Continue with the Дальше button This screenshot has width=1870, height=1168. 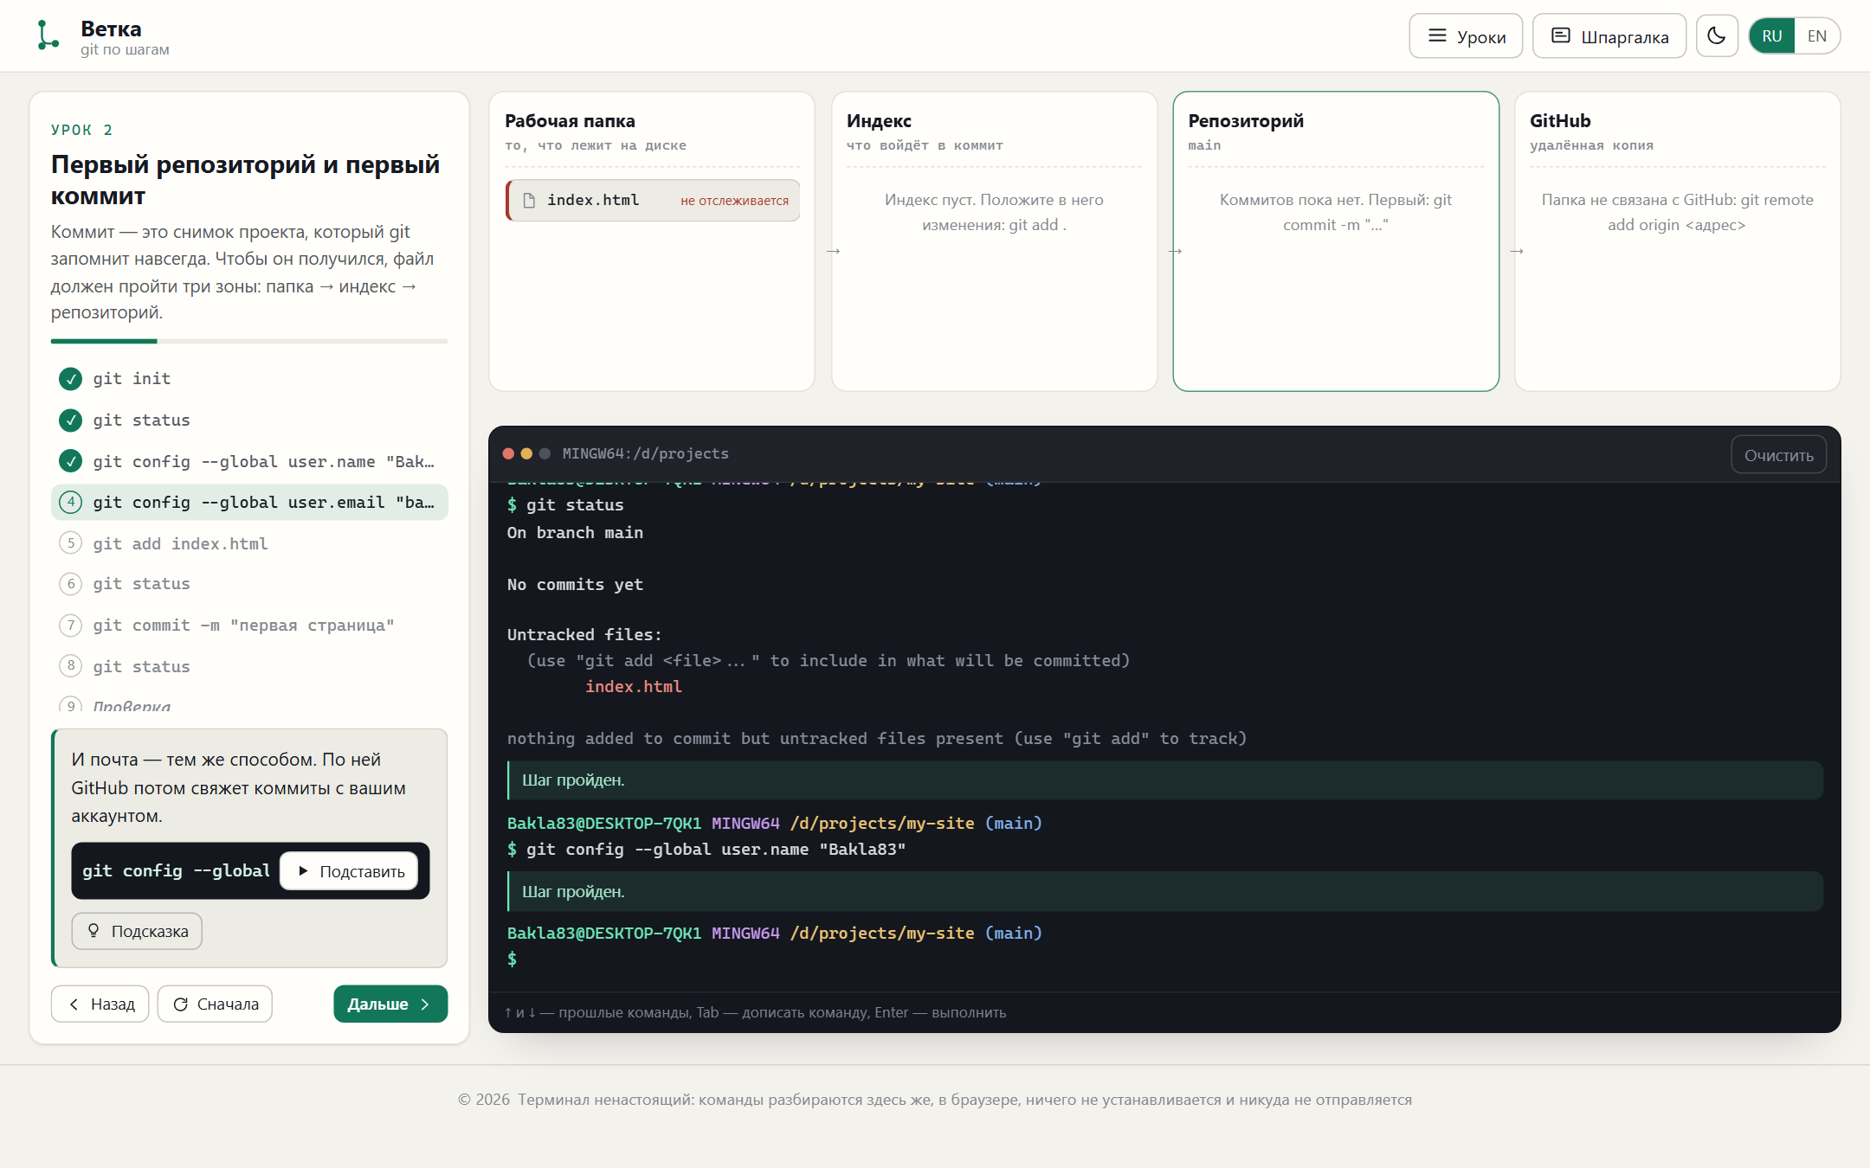tap(390, 1004)
